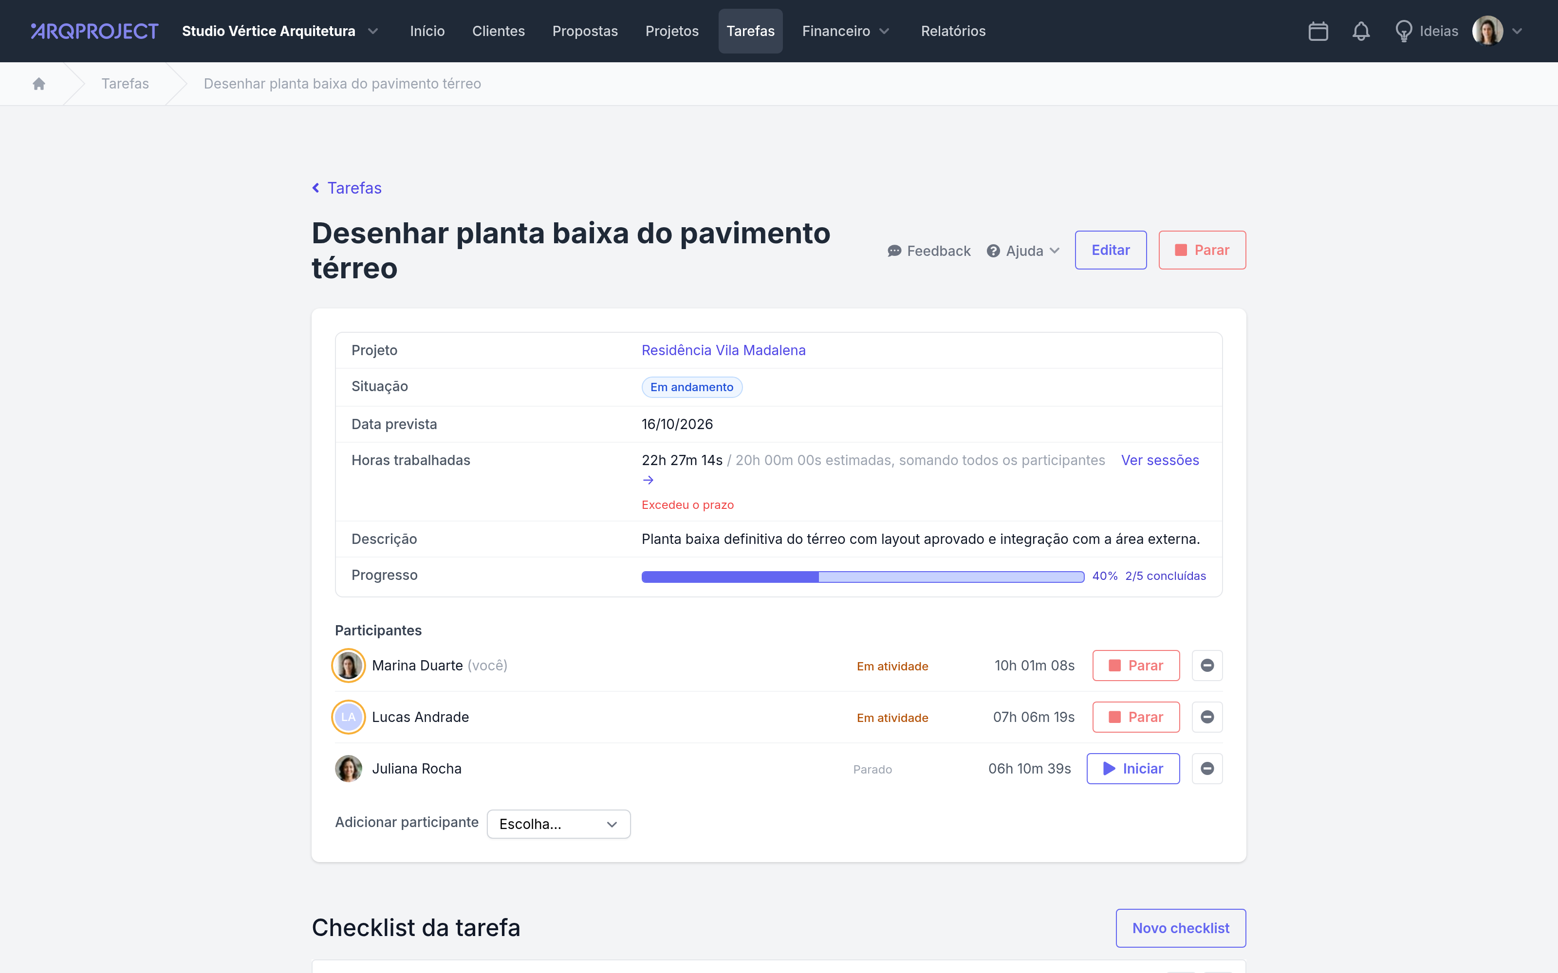Remove Juliana Rocha from participants
This screenshot has height=973, width=1558.
pos(1207,768)
